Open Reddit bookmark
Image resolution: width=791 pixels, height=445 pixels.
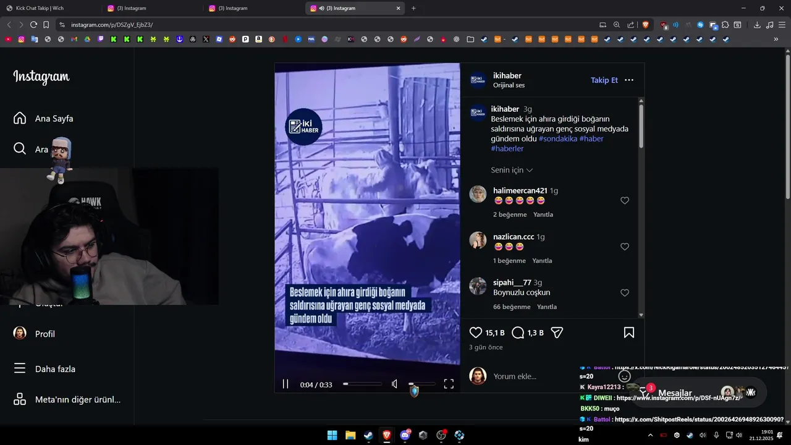pos(232,39)
